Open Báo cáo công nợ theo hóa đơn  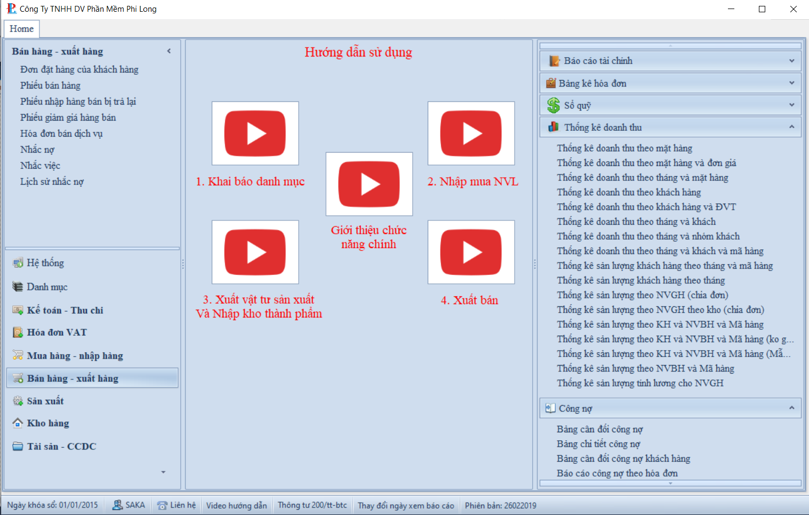coord(617,473)
